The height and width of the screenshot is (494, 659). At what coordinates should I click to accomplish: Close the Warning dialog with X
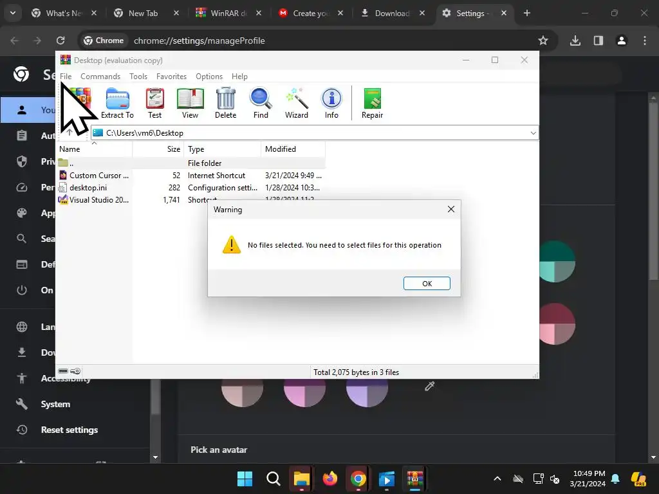(451, 209)
